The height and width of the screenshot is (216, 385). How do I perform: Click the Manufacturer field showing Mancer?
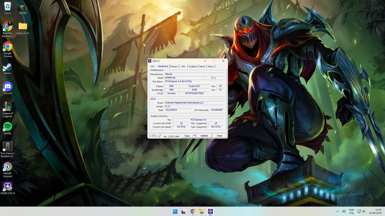pos(194,74)
